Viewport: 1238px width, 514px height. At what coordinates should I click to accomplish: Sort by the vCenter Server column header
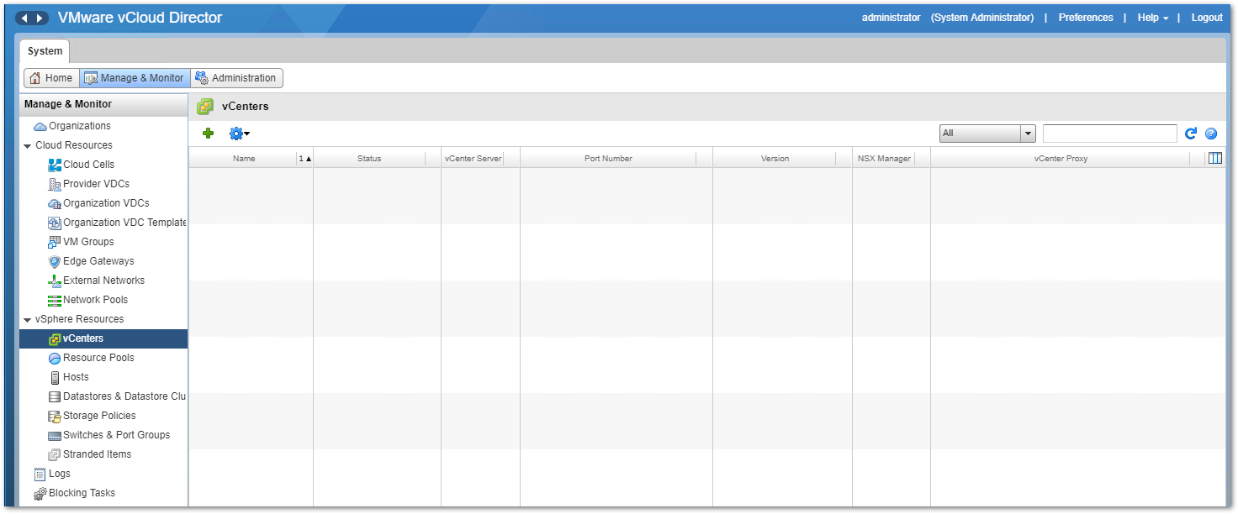(x=474, y=158)
